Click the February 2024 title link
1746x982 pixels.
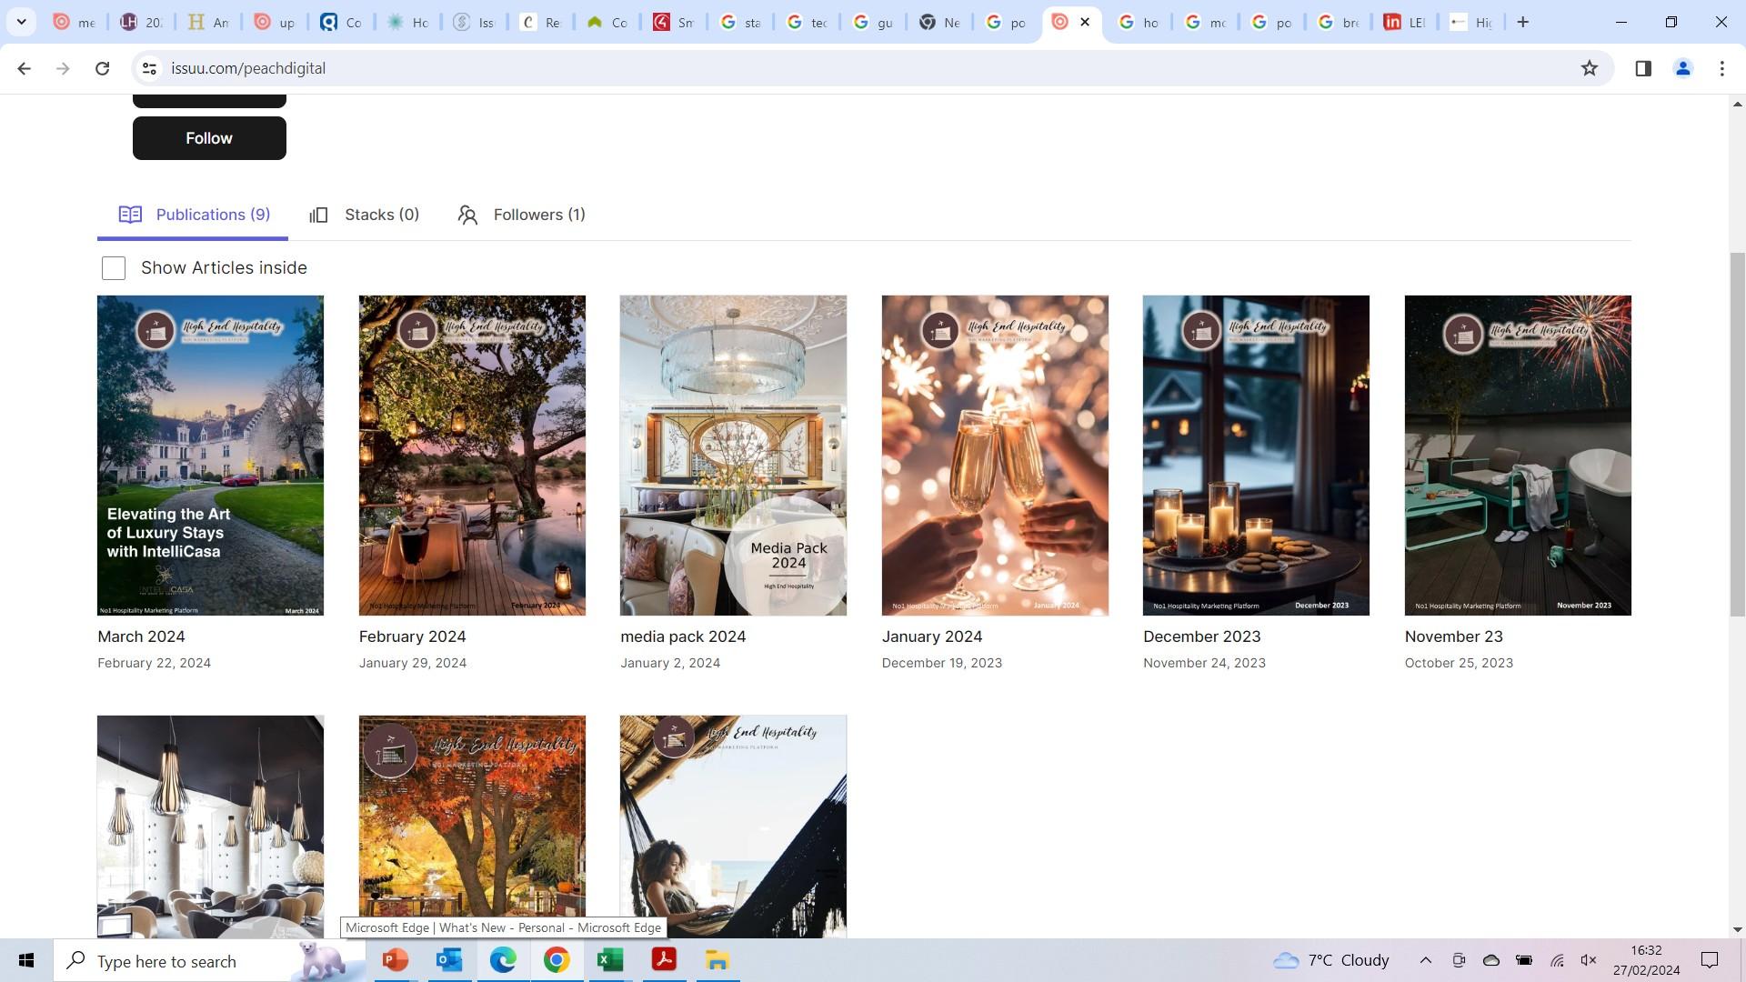(412, 636)
